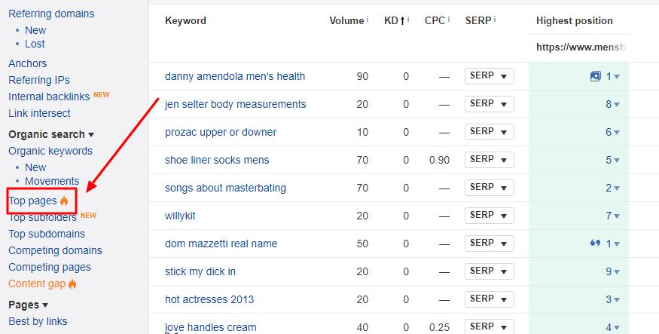Click the info icon beside KD header
Screen dimensions: 659x334
pyautogui.click(x=408, y=19)
